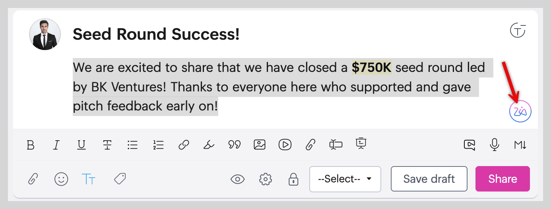Click Save draft button

click(x=429, y=179)
